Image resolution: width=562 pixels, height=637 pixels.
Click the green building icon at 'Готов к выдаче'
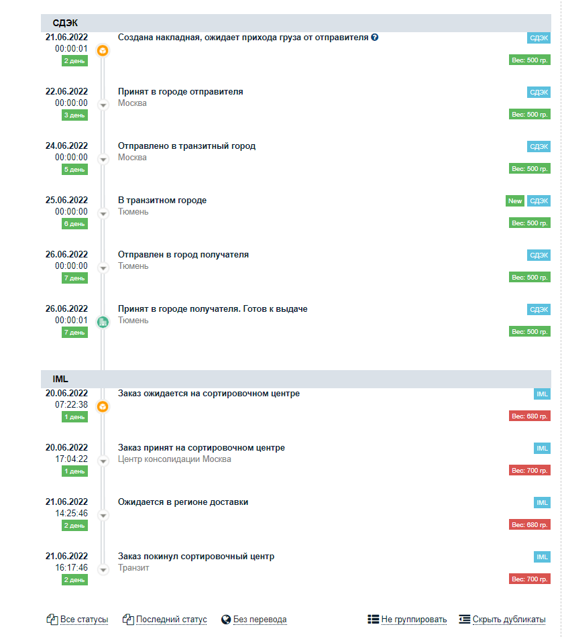tap(103, 322)
